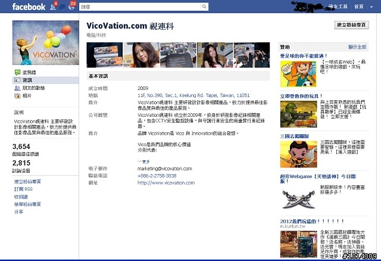Click the 電腦/科技 category text
Viewport: 381px width, 261px height.
coord(96,35)
